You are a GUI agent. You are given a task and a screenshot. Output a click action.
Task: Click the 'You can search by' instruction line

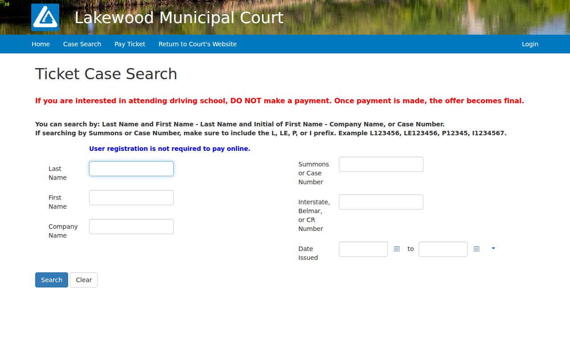pos(240,124)
